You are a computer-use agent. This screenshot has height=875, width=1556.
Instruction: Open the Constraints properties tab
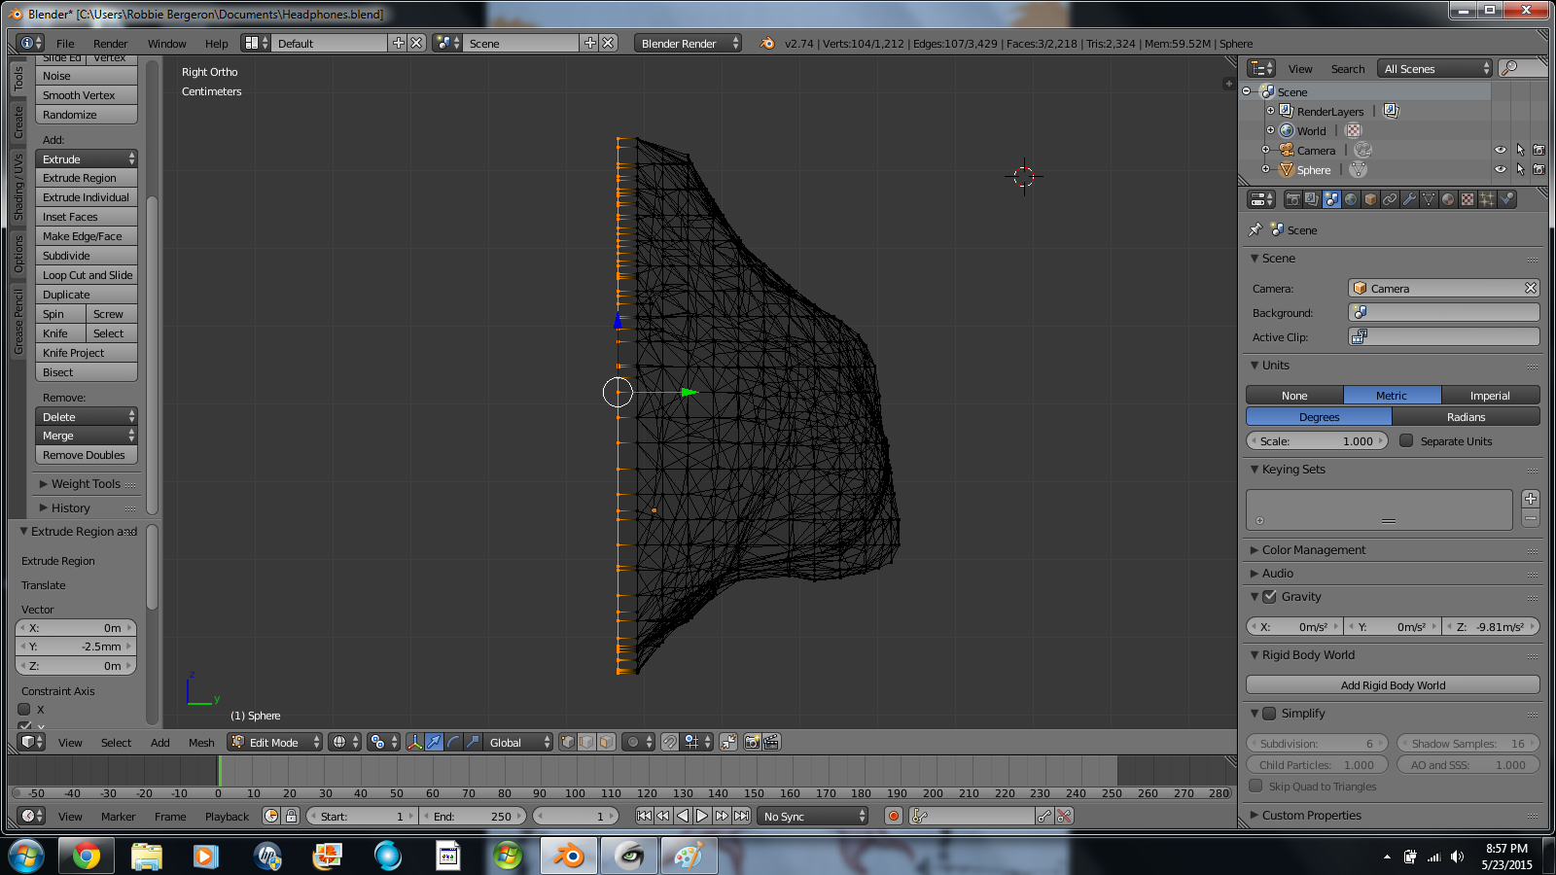click(x=1390, y=199)
